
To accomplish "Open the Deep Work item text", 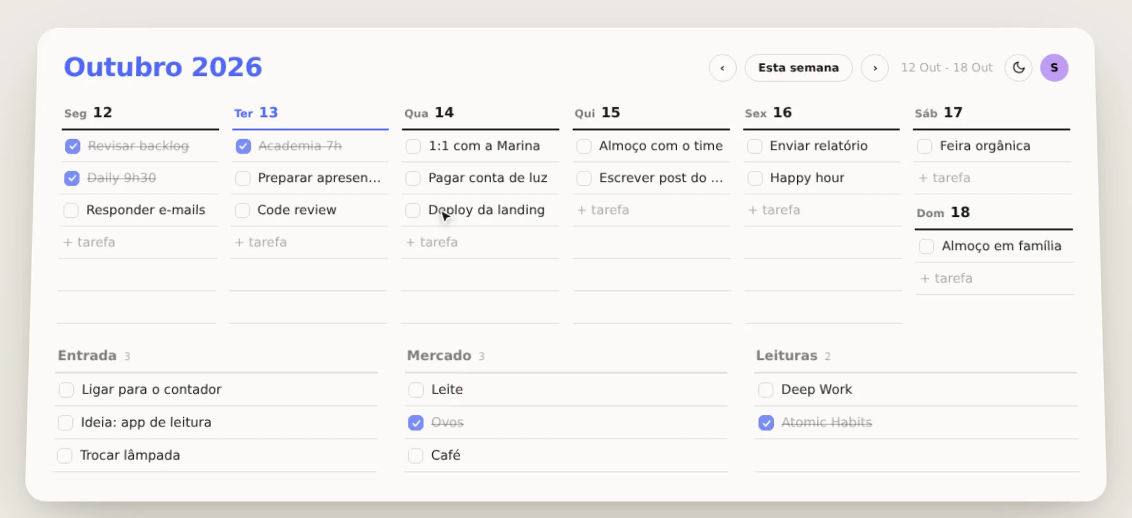I will pyautogui.click(x=817, y=389).
